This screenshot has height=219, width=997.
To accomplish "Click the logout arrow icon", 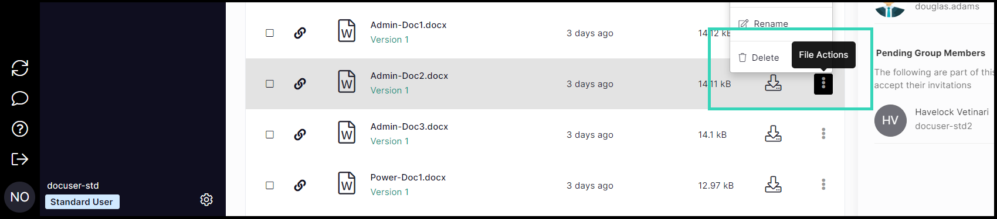I will coord(20,159).
